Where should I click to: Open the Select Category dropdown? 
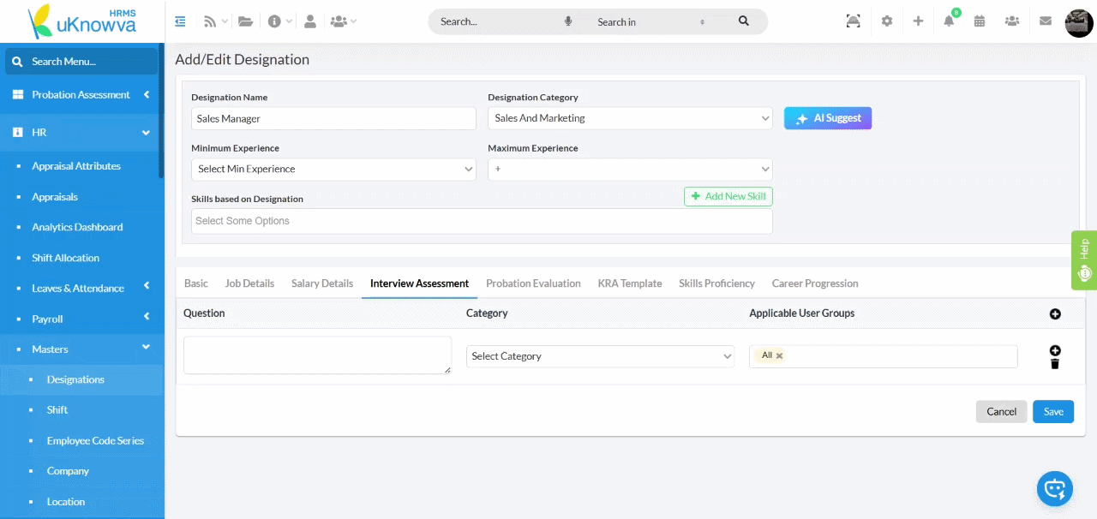click(x=600, y=356)
